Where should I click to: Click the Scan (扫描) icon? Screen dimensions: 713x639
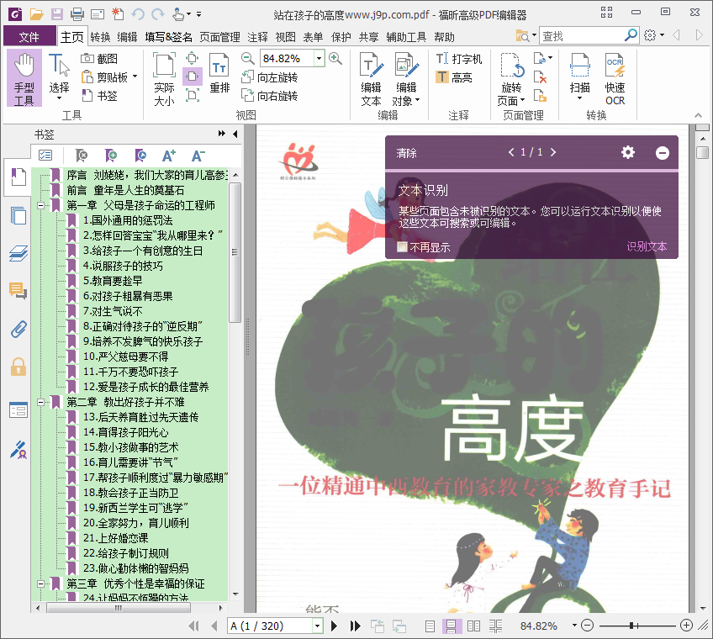pyautogui.click(x=580, y=77)
